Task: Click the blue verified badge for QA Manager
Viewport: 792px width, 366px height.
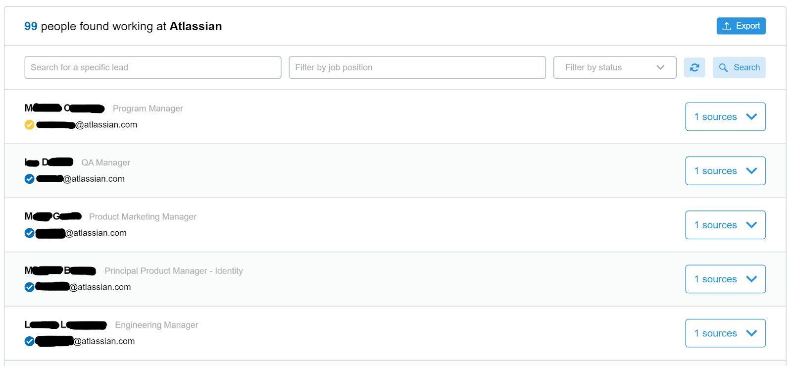Action: tap(30, 179)
